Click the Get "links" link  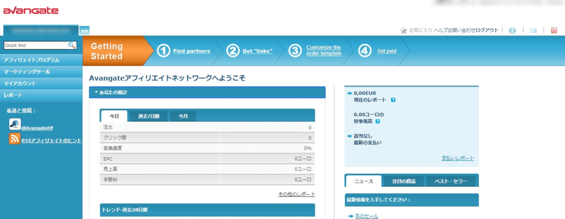tap(258, 51)
